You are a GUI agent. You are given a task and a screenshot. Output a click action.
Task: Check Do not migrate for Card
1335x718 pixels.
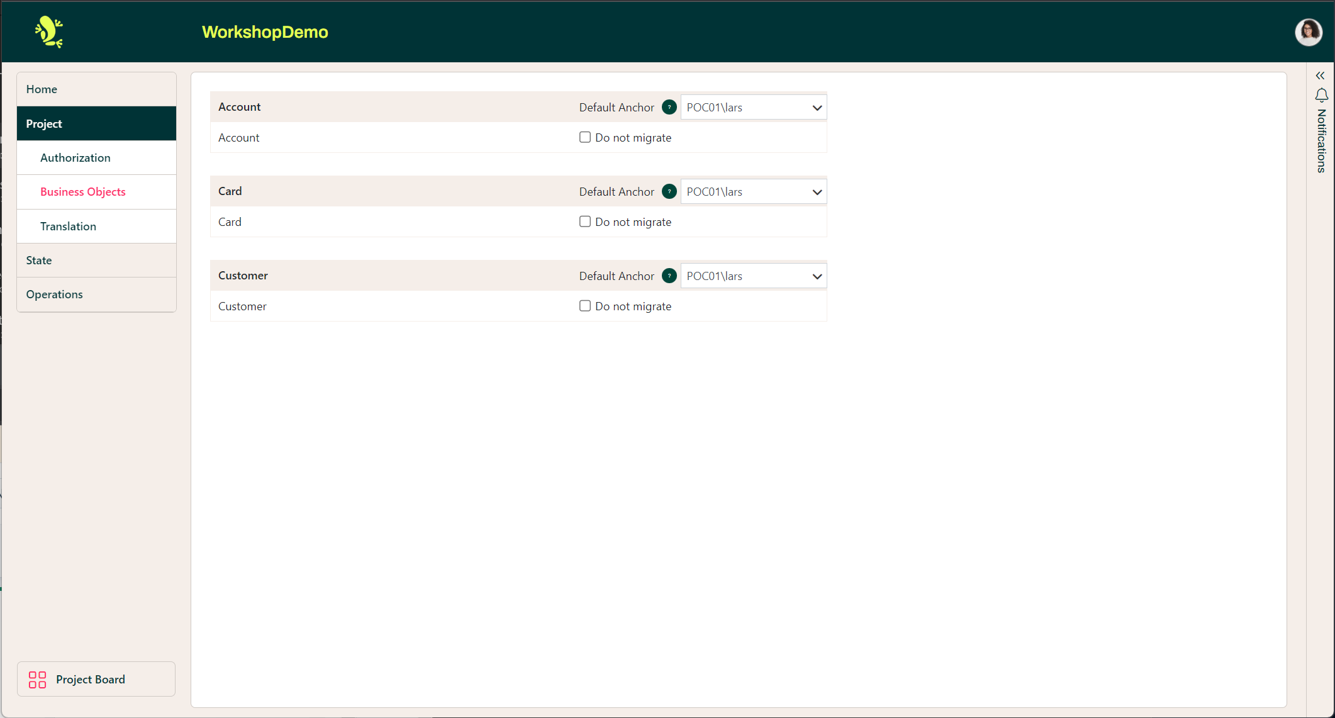coord(584,221)
